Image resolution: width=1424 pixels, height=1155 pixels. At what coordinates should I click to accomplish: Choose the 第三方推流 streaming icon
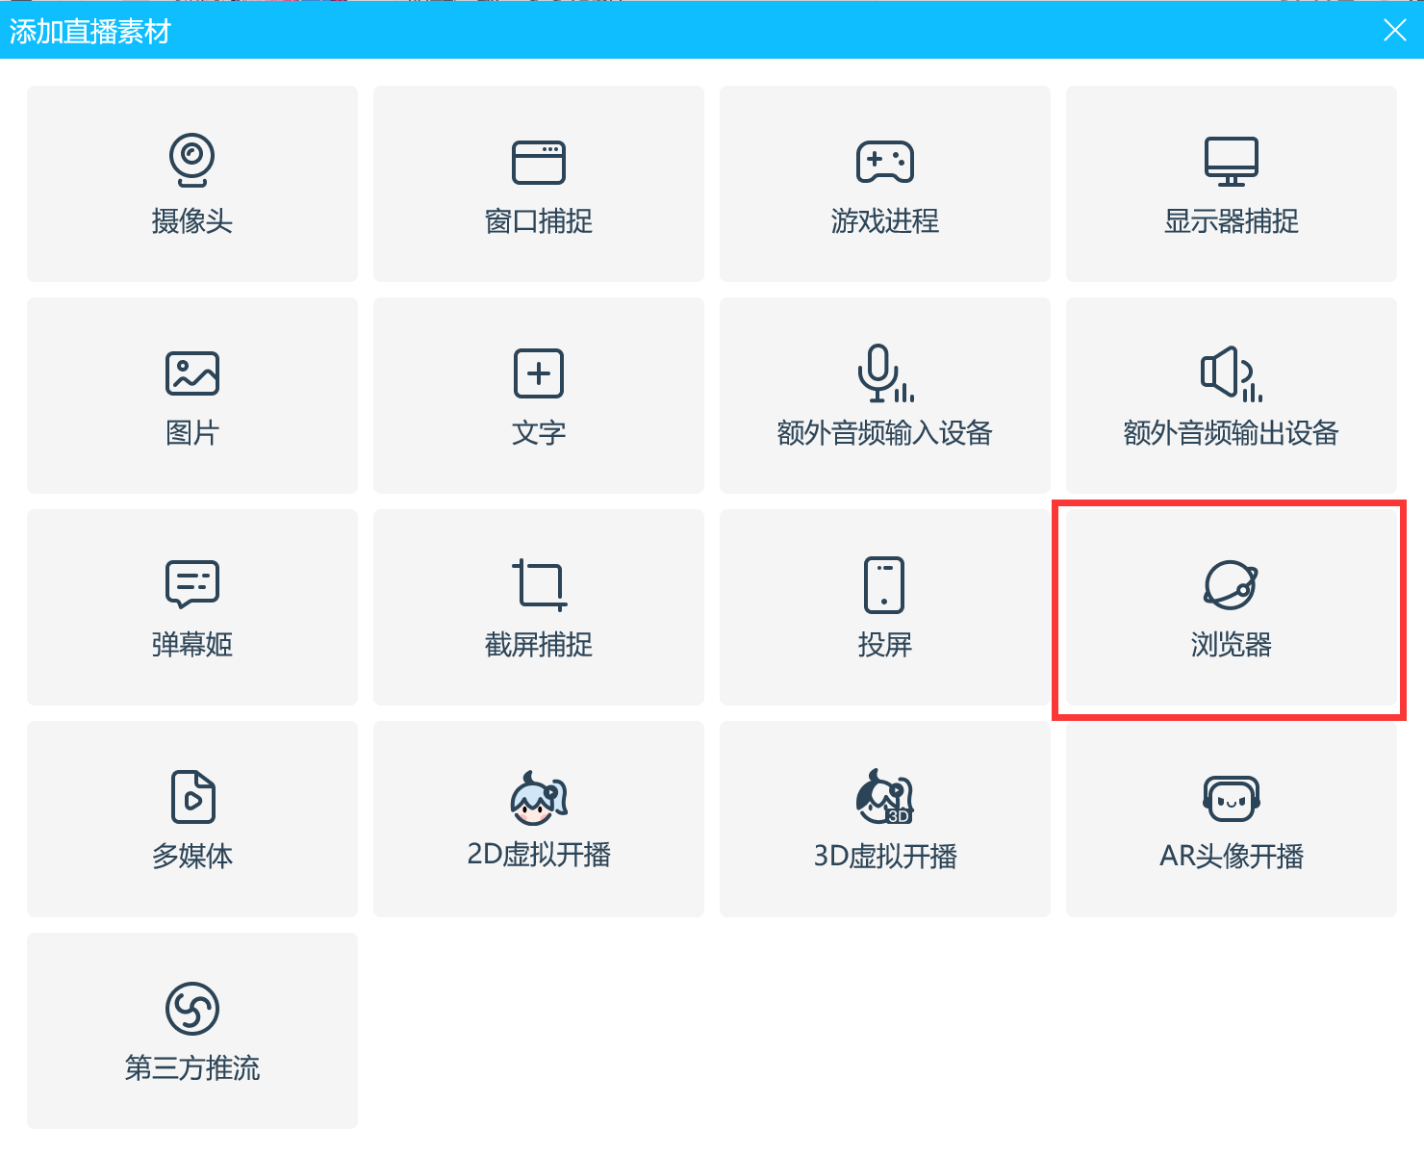[192, 1009]
